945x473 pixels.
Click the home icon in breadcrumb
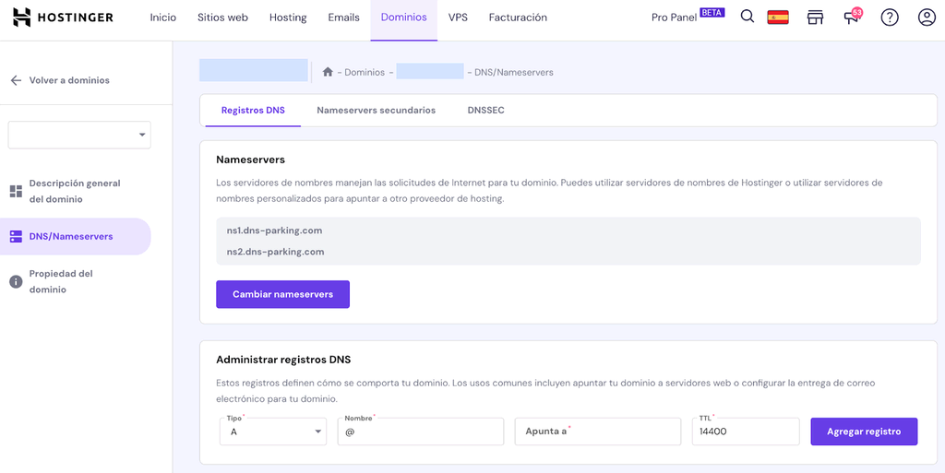328,72
